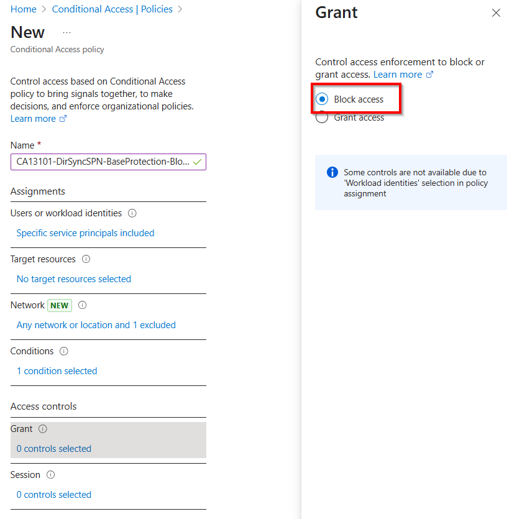Image resolution: width=517 pixels, height=519 pixels.
Task: Click the info icon next to Network
Action: click(x=82, y=305)
